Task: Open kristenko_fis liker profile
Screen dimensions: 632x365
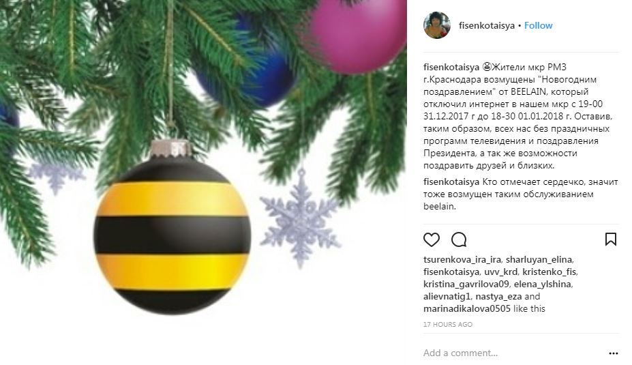Action: [x=550, y=272]
